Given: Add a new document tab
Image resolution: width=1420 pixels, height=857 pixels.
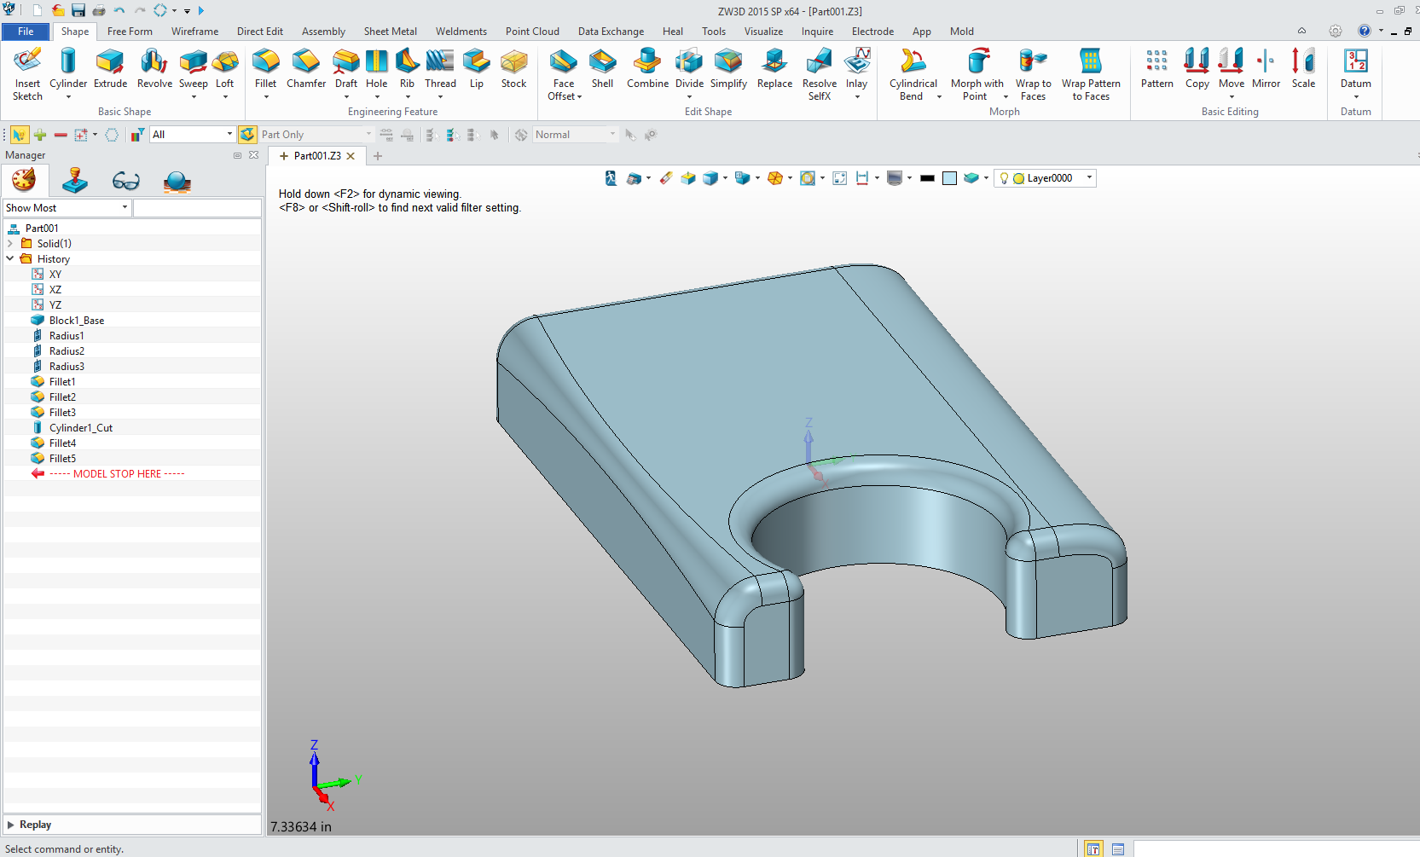Looking at the screenshot, I should (378, 156).
